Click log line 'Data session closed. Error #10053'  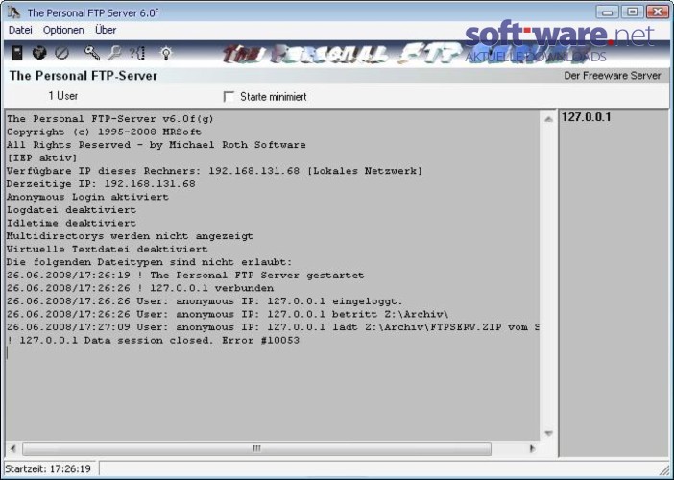(x=153, y=341)
